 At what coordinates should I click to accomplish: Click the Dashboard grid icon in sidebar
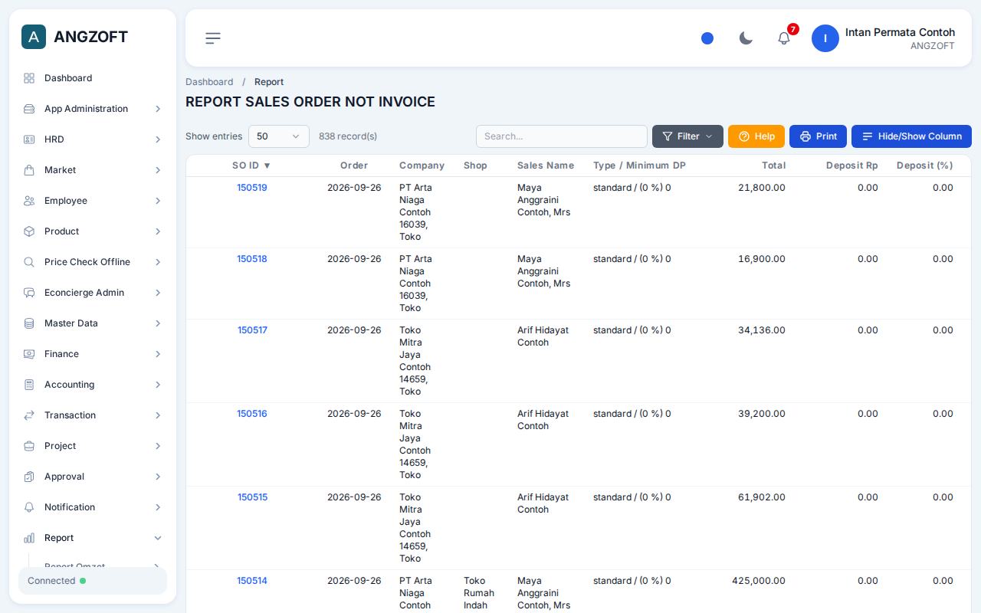[x=29, y=78]
